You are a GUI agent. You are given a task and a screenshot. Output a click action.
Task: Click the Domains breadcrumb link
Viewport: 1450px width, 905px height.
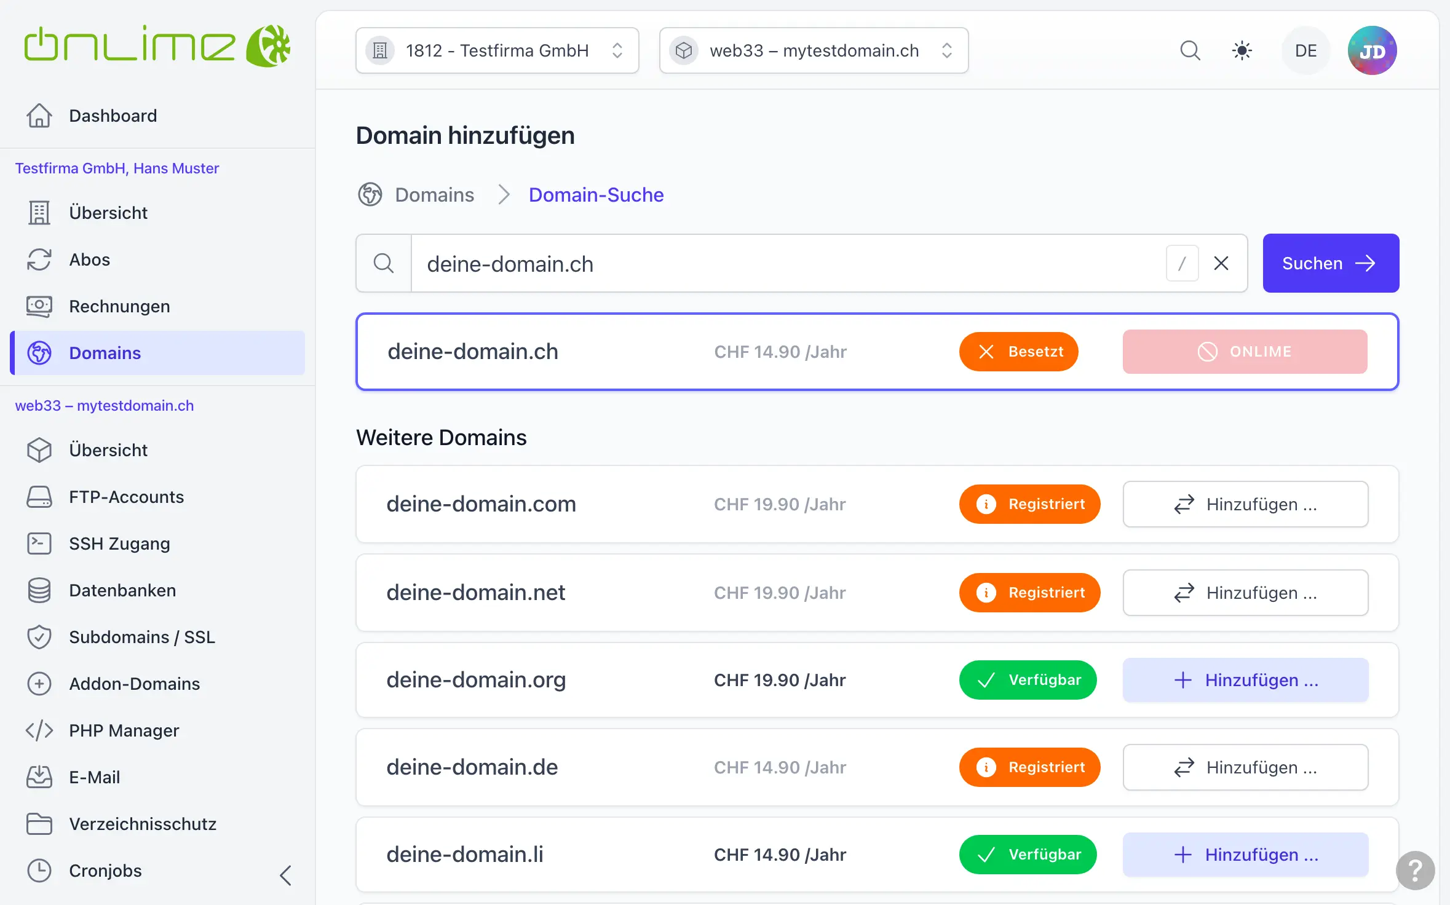point(434,195)
